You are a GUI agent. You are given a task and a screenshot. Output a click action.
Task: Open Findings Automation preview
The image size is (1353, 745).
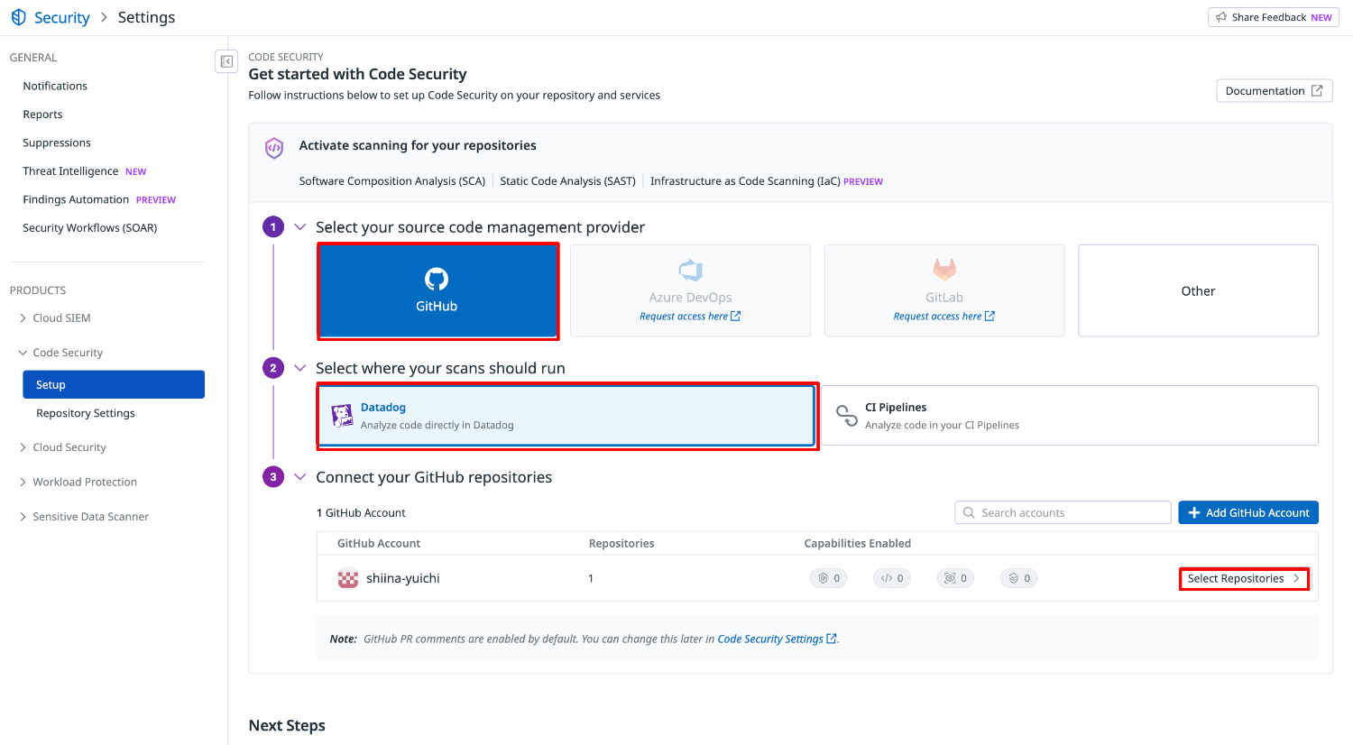[x=76, y=199]
